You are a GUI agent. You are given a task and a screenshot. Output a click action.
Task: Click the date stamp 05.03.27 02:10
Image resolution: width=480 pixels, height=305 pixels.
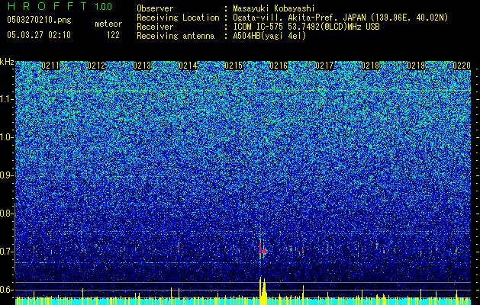click(x=39, y=35)
